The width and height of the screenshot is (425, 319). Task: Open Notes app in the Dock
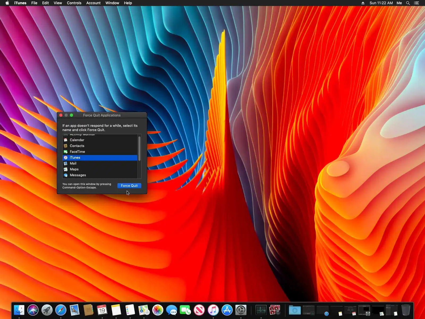(116, 310)
